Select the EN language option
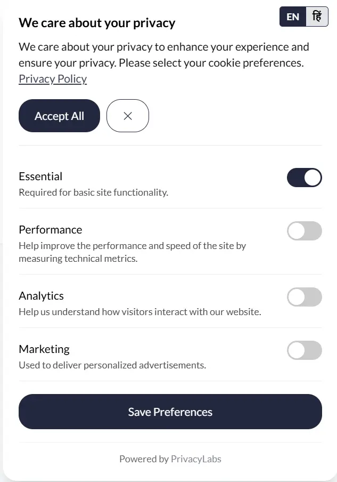Image resolution: width=337 pixels, height=482 pixels. click(292, 17)
